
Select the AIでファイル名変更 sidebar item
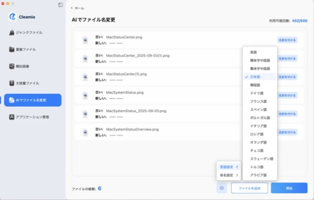33,100
